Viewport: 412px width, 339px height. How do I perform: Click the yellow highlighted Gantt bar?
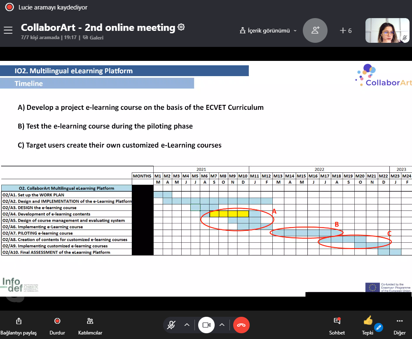coord(229,214)
